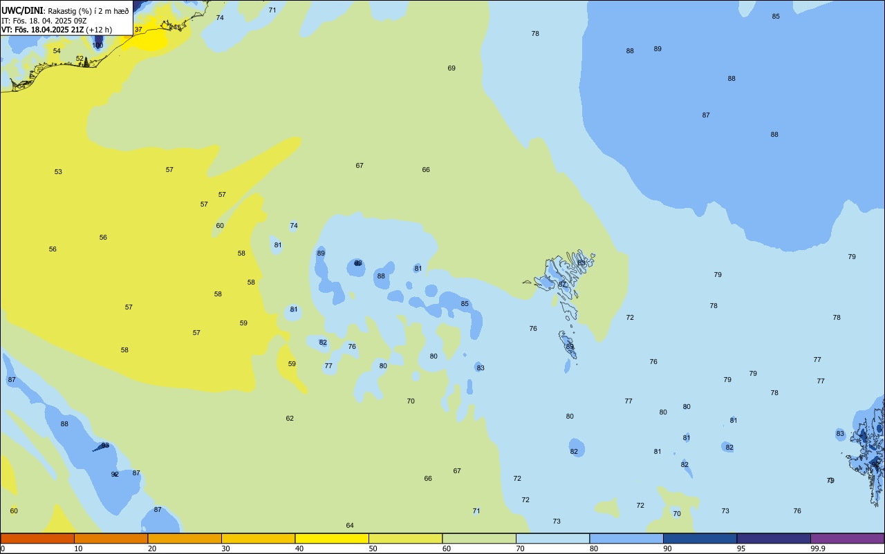The width and height of the screenshot is (885, 554).
Task: Click the 0–10 dark orange legend swatch
Action: 37,538
